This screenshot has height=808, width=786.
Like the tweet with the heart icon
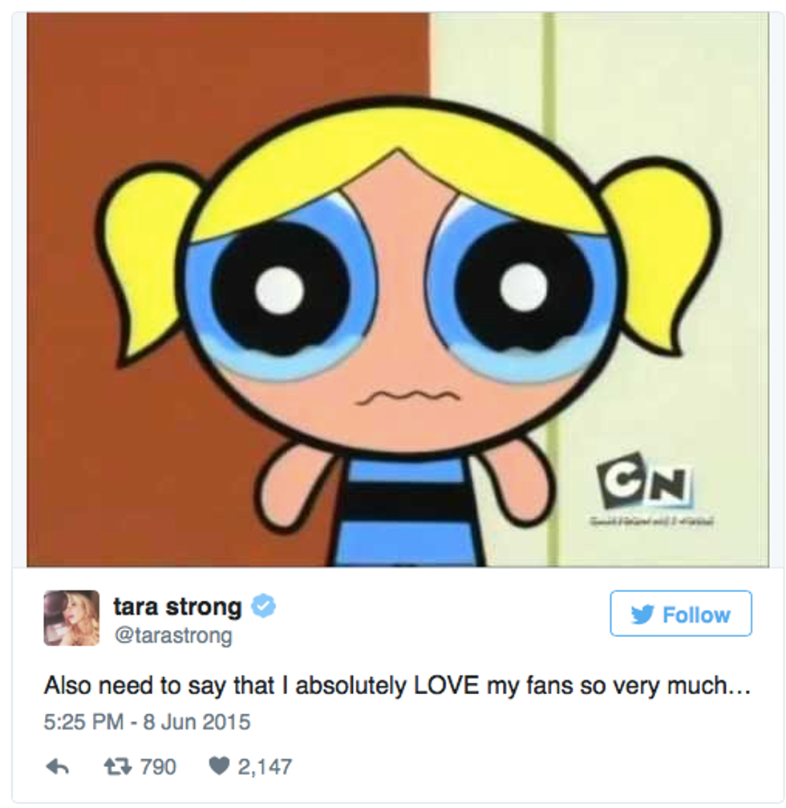pyautogui.click(x=218, y=767)
